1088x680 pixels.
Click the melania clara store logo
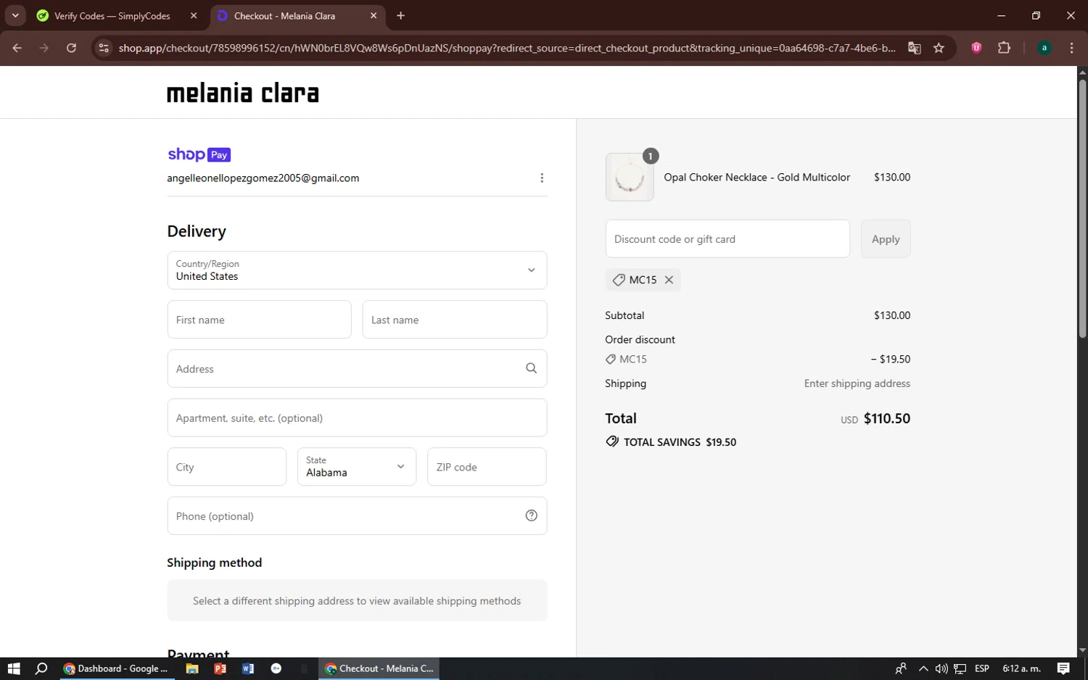pos(243,93)
